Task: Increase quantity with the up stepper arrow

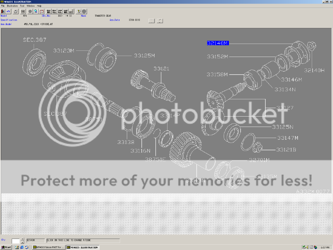Action: pyautogui.click(x=22, y=239)
